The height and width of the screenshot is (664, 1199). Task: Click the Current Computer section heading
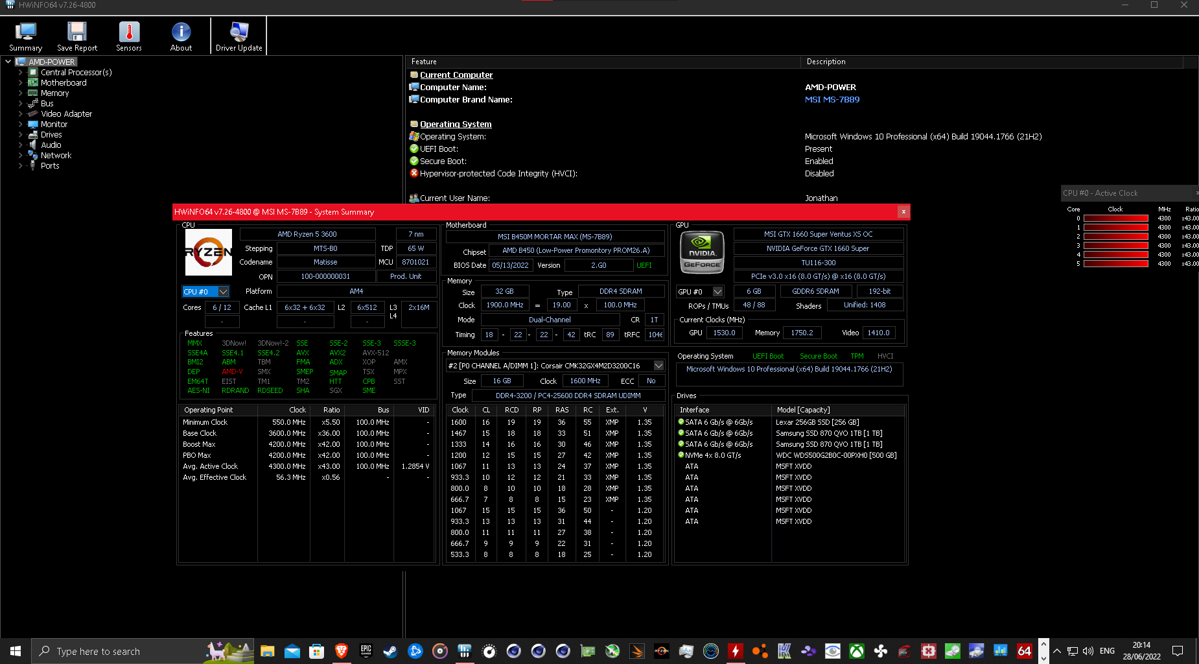click(456, 75)
